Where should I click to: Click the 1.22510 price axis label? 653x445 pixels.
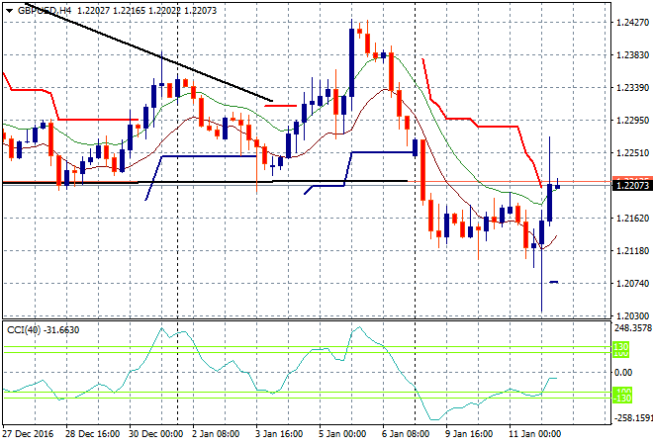[632, 152]
